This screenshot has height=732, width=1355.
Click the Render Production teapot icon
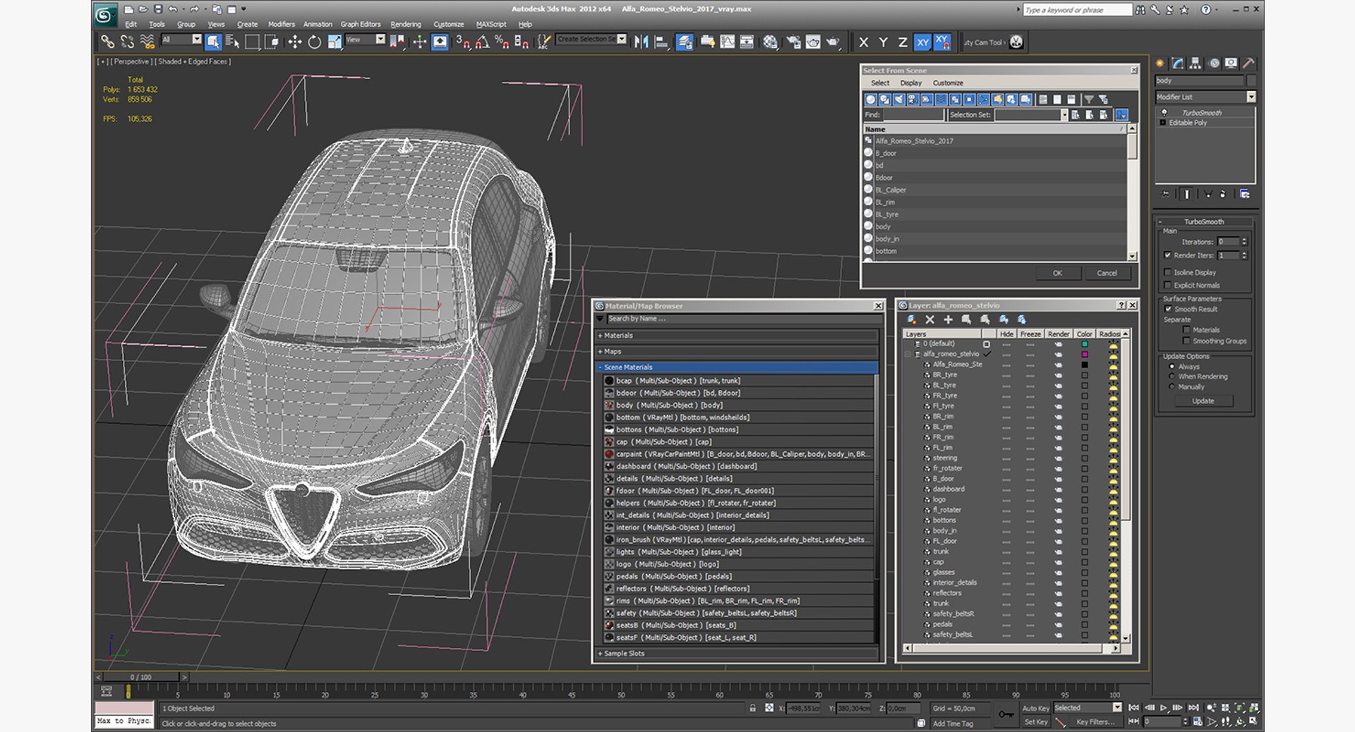coord(833,42)
